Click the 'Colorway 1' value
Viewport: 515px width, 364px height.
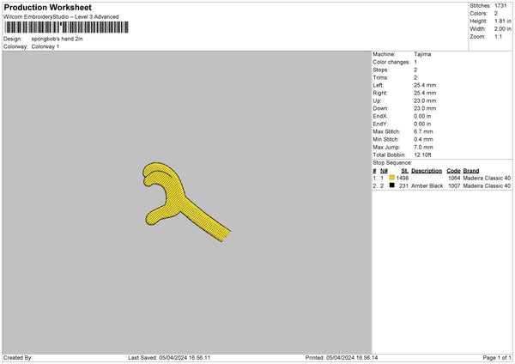pyautogui.click(x=45, y=46)
